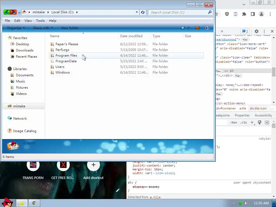Open the Chrome profile avatar
This screenshot has height=207, width=276.
pos(261,14)
